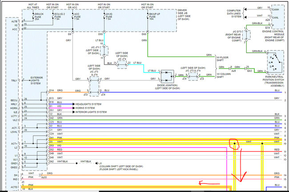Click the DA1 connector label
289x192 pixels.
click(249, 71)
